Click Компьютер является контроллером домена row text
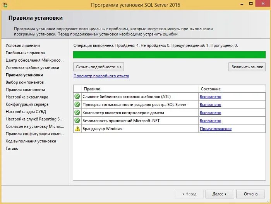The image size is (271, 204). (x=123, y=113)
